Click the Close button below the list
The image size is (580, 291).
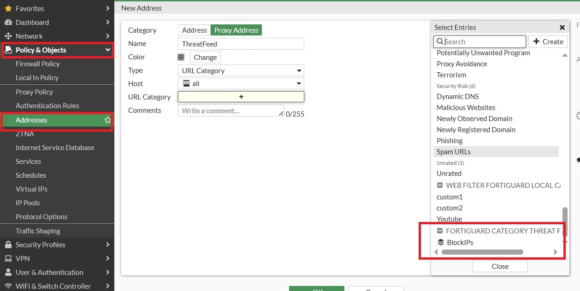[500, 266]
